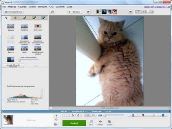Click Annulla Mi sento fortunato button

(x=13, y=66)
